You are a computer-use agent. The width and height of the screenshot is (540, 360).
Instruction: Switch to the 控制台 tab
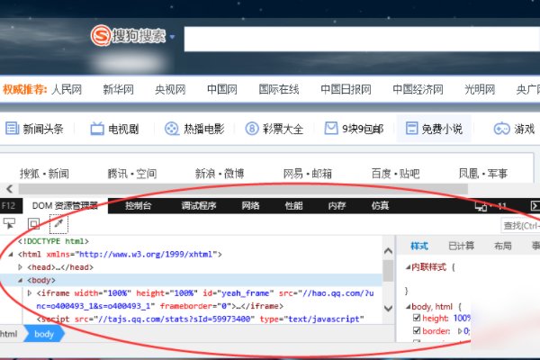138,206
